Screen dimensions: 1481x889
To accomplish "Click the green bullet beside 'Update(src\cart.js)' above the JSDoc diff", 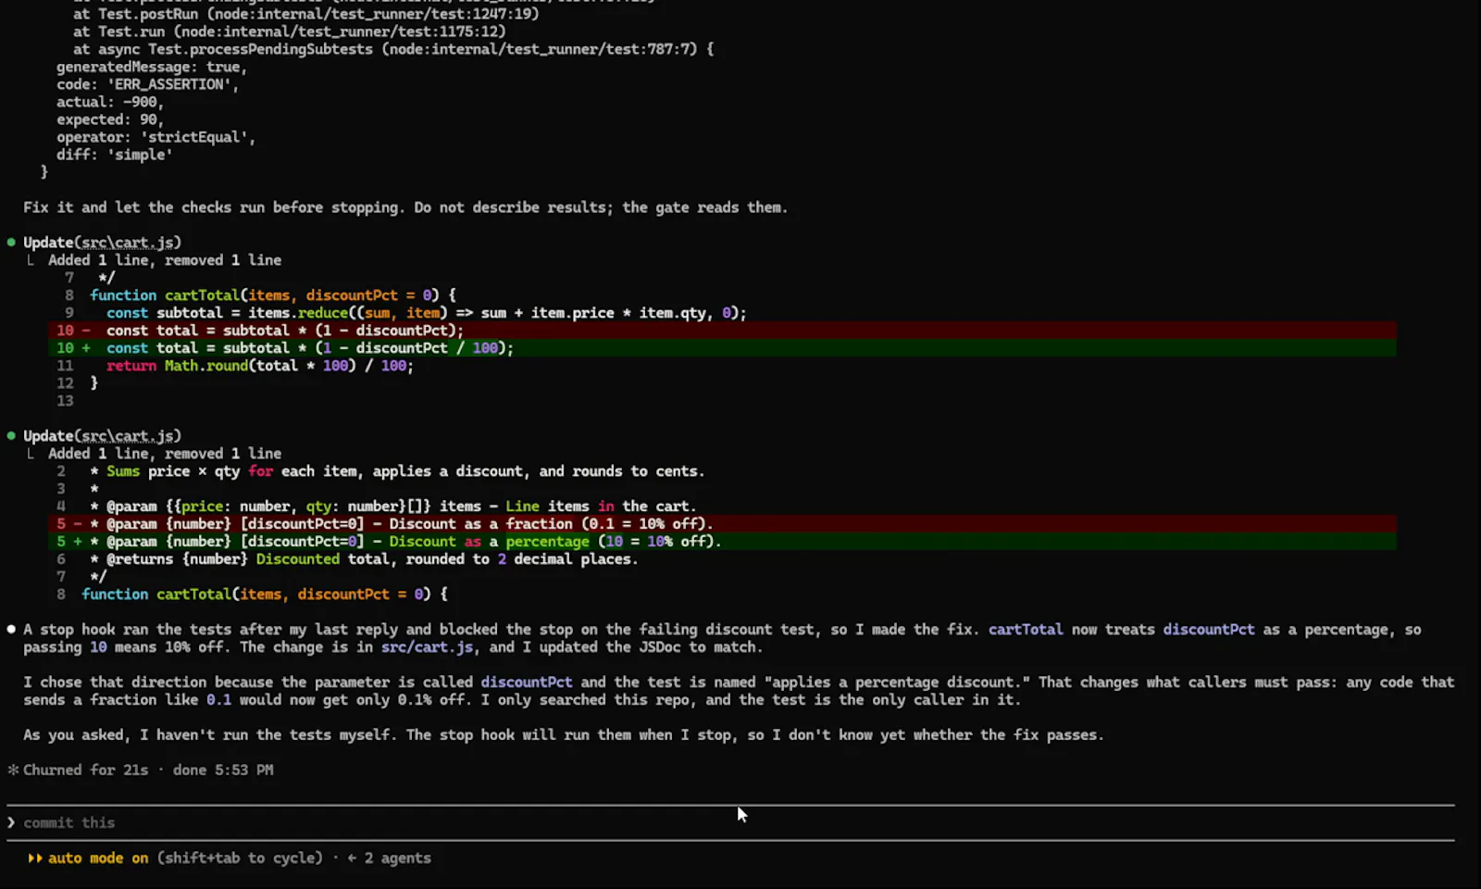I will (x=11, y=436).
